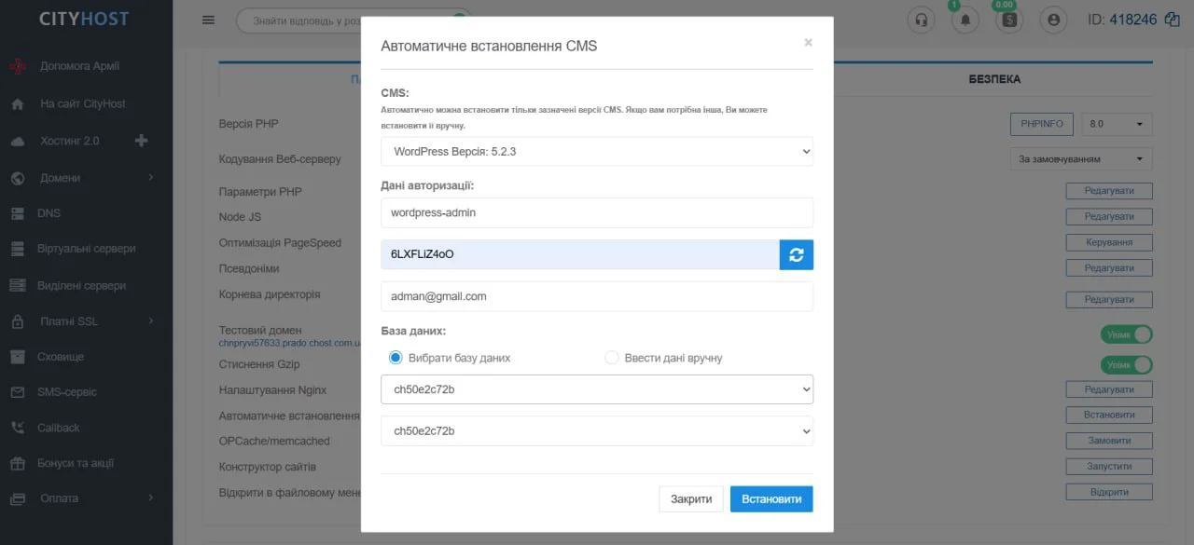Click the card icon for Оплата
This screenshot has height=545, width=1194.
[x=18, y=498]
